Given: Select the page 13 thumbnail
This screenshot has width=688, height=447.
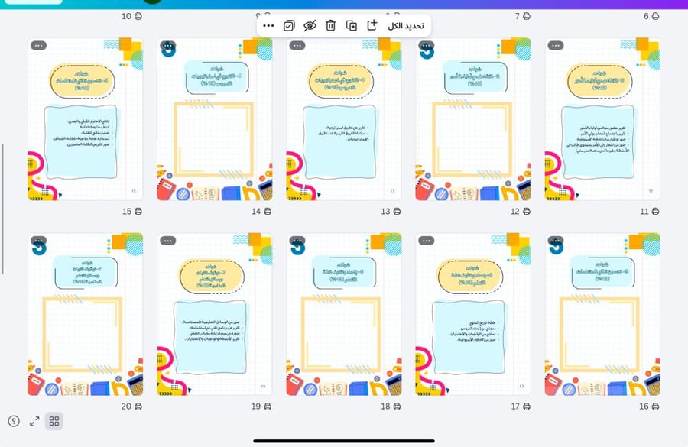Looking at the screenshot, I should (344, 119).
